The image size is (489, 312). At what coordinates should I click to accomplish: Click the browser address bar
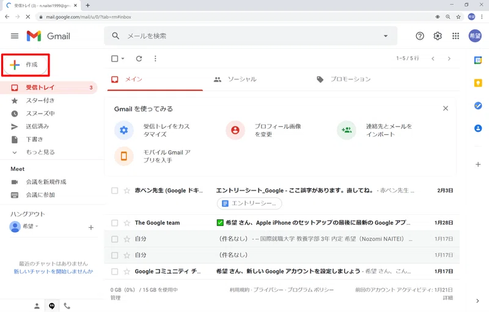coord(234,17)
